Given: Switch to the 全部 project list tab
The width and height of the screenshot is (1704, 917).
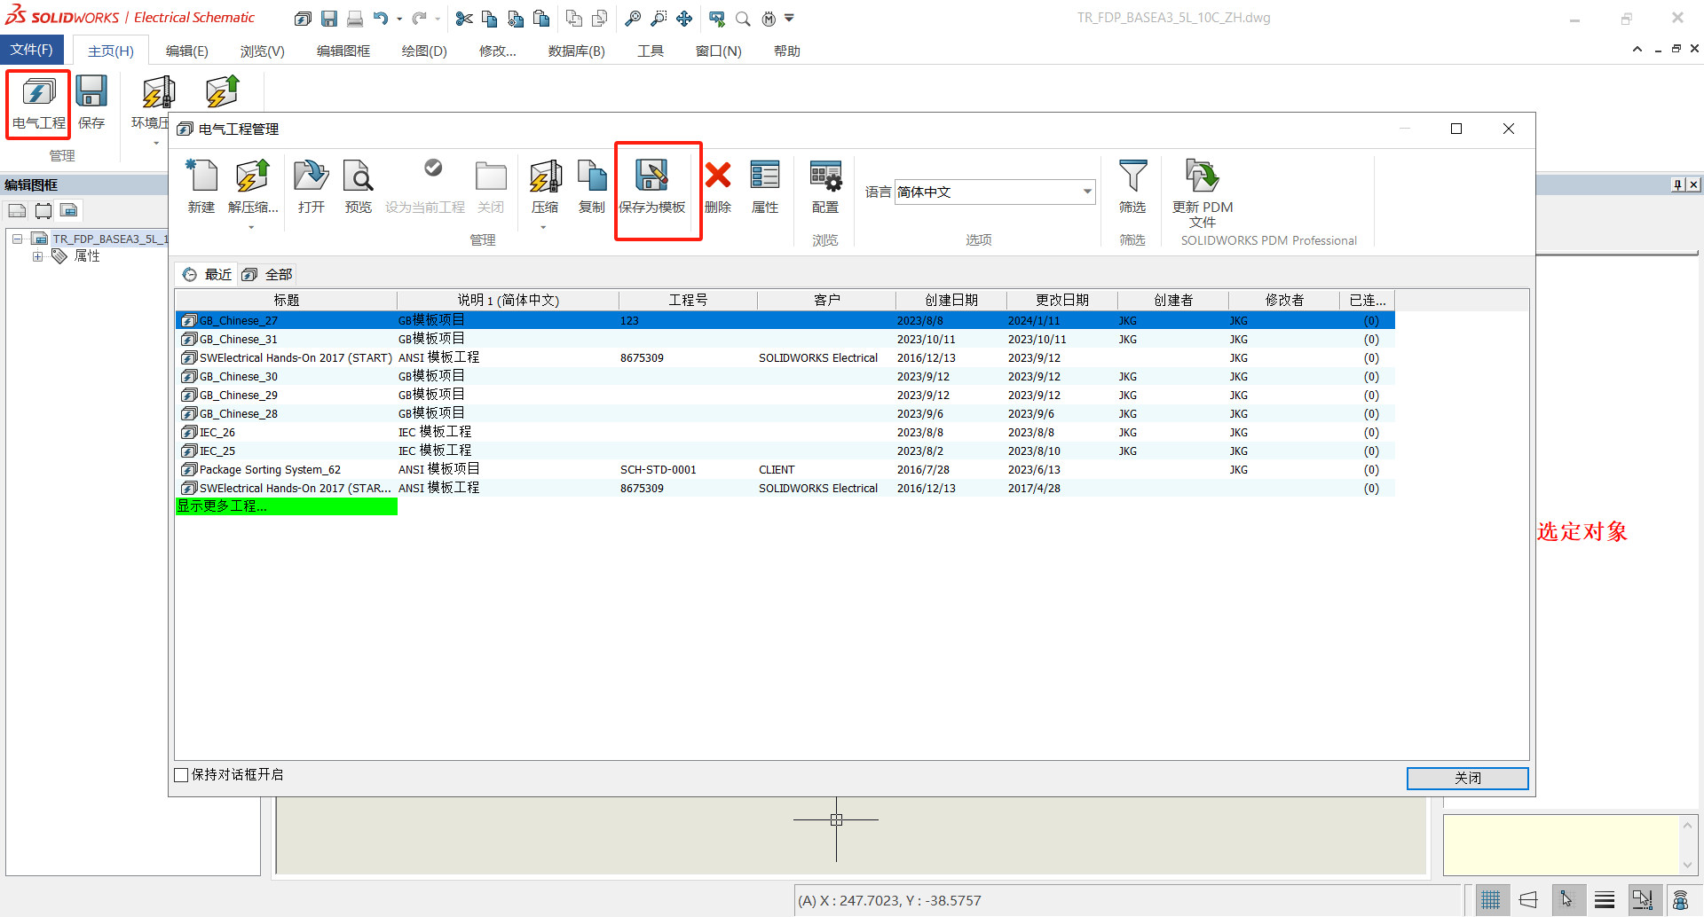Looking at the screenshot, I should (267, 275).
